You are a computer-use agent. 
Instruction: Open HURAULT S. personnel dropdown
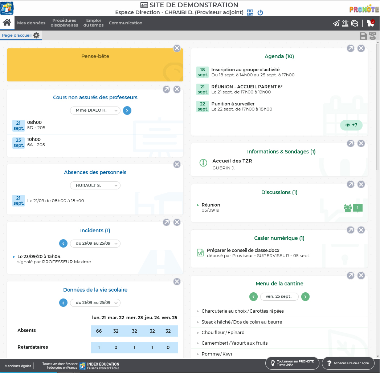pos(95,185)
